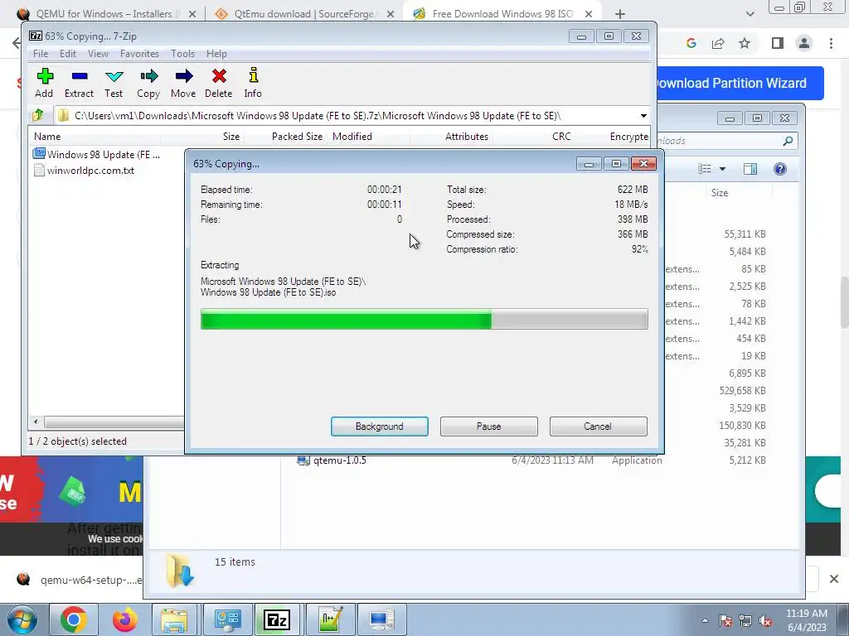
Task: Sort by Attributes column
Action: coord(451,137)
